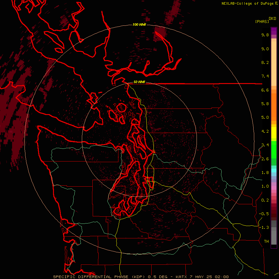The image size is (279, 279).
Task: Click the DKD label above the color scale
Action: point(272,19)
